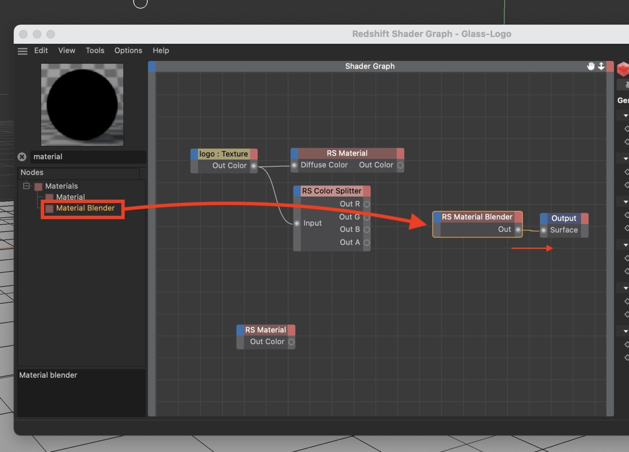The height and width of the screenshot is (452, 629).
Task: Open the Options menu
Action: 128,50
